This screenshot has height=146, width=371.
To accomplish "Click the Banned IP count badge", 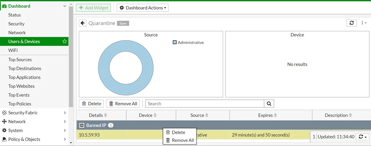I will coord(111,125).
